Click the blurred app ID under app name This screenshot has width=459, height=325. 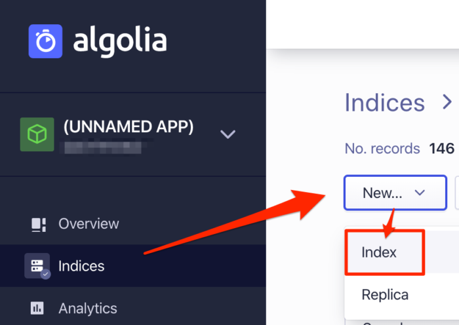[102, 144]
